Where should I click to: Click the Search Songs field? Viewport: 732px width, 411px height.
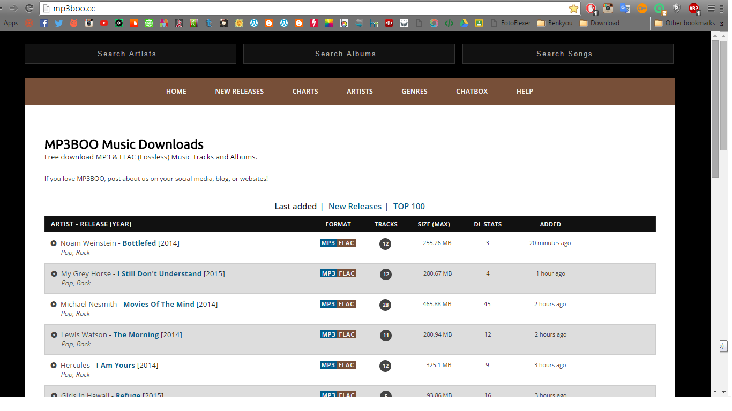(568, 54)
